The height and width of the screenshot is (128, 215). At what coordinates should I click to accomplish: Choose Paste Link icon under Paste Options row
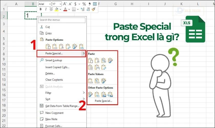point(81,47)
